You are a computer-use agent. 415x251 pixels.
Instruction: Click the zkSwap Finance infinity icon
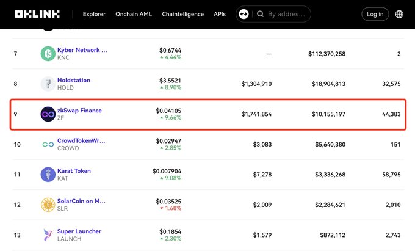tap(48, 114)
